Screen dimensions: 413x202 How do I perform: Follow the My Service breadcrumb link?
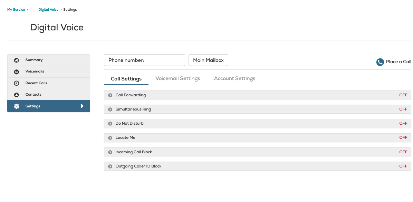(x=16, y=9)
